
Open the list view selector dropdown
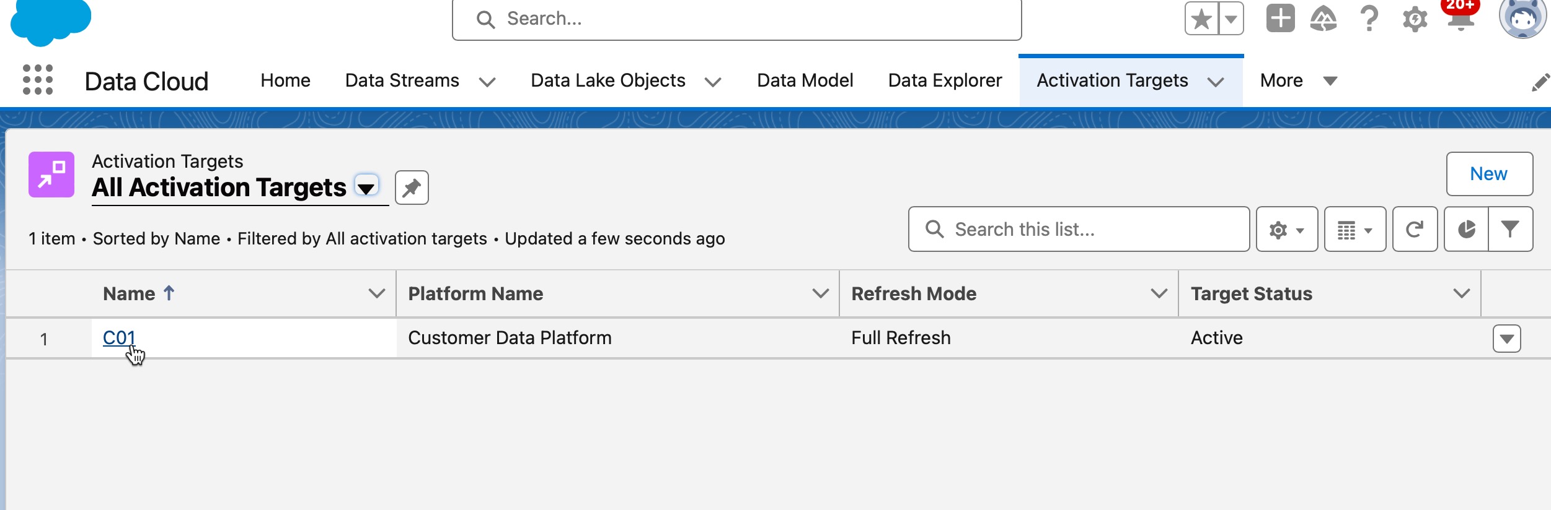click(x=366, y=186)
